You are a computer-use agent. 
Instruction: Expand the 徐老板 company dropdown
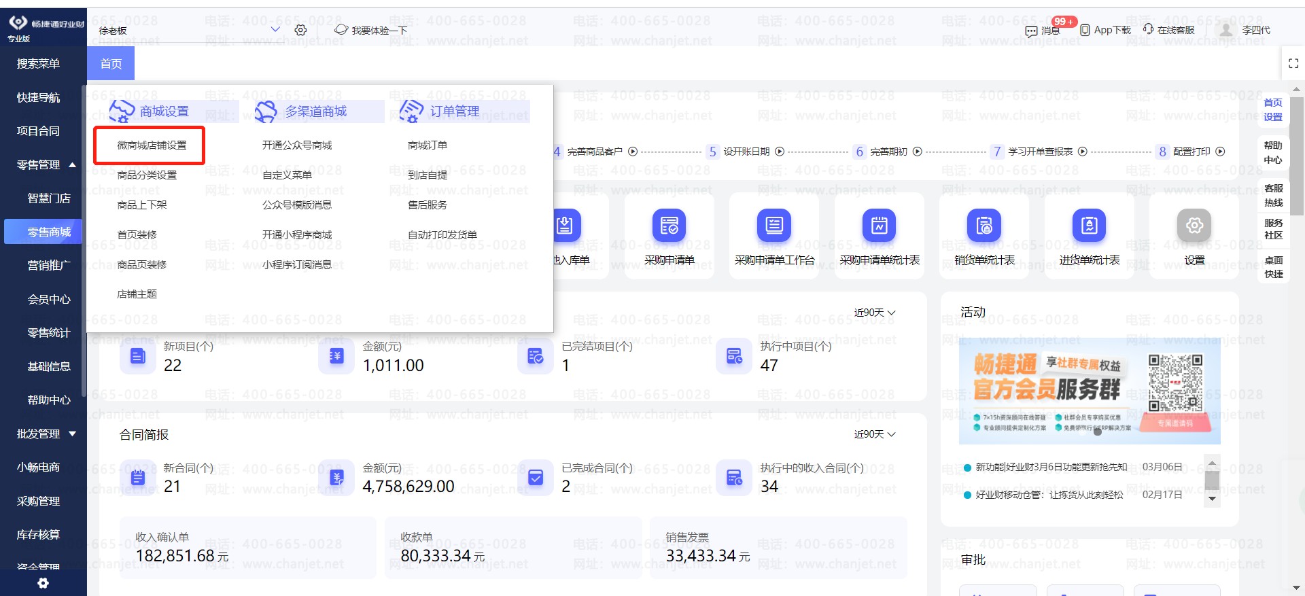click(x=275, y=30)
